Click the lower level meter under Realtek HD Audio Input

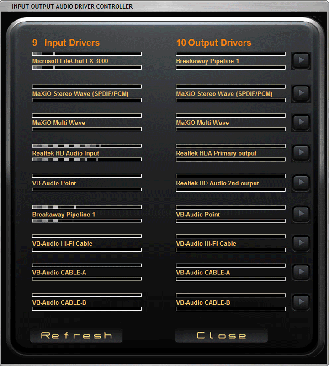(x=87, y=160)
